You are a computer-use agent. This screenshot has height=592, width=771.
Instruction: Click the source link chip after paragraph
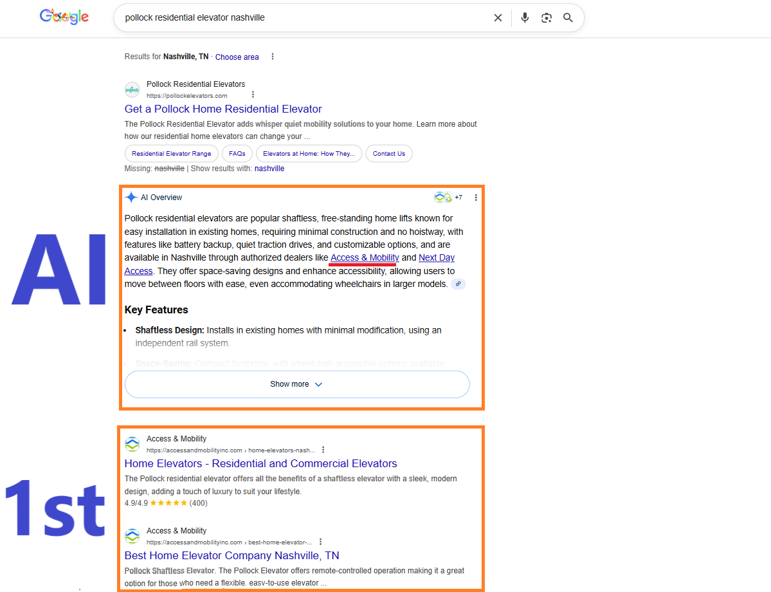click(x=458, y=284)
